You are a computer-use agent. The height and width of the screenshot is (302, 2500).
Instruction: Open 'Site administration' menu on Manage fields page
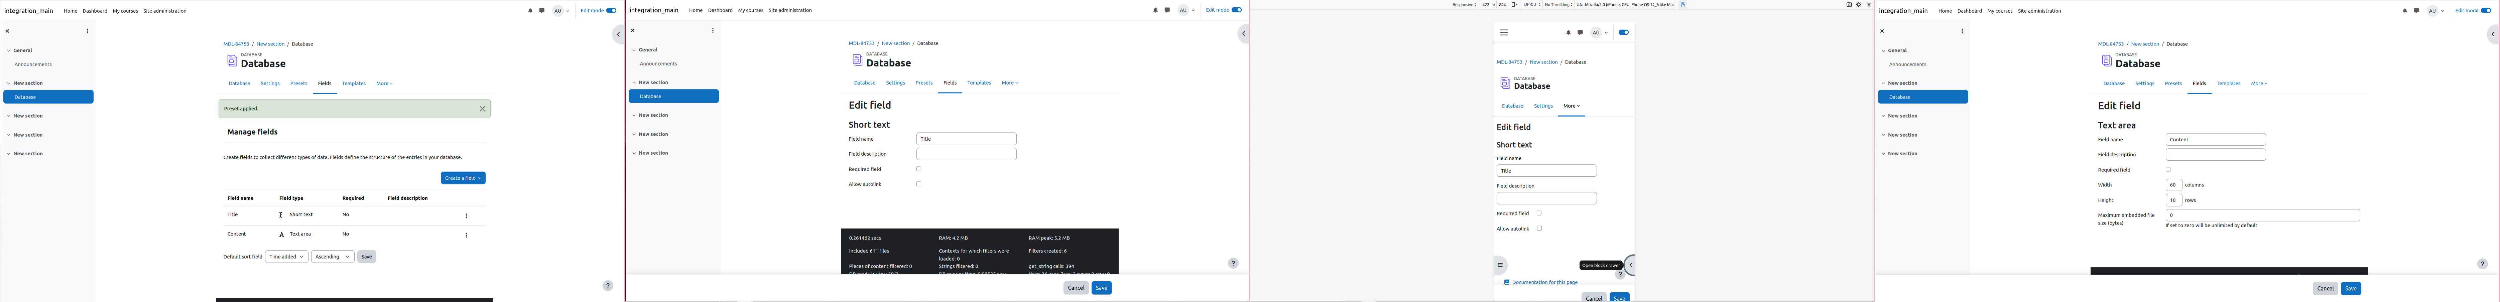pyautogui.click(x=165, y=11)
